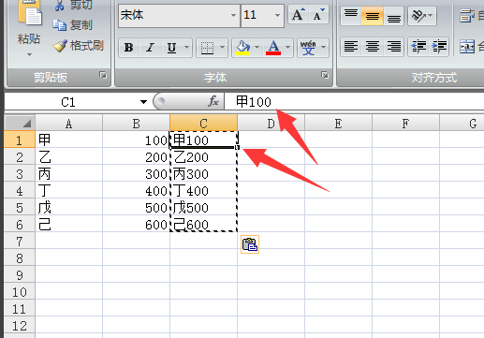
Task: Decrease indent
Action: tap(418, 47)
